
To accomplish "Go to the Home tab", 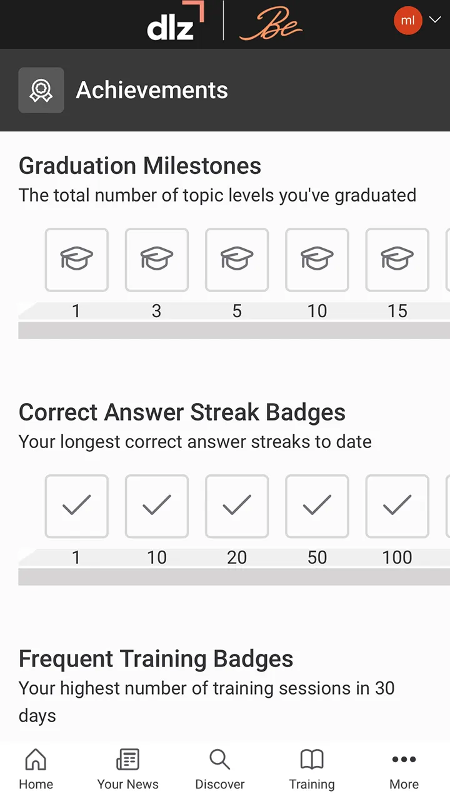I will [x=36, y=771].
